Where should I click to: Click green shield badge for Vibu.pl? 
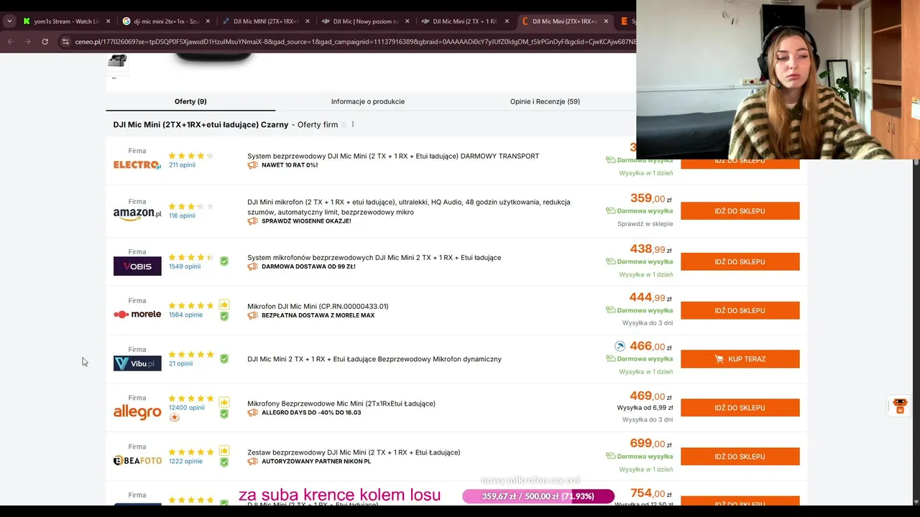[x=224, y=359]
